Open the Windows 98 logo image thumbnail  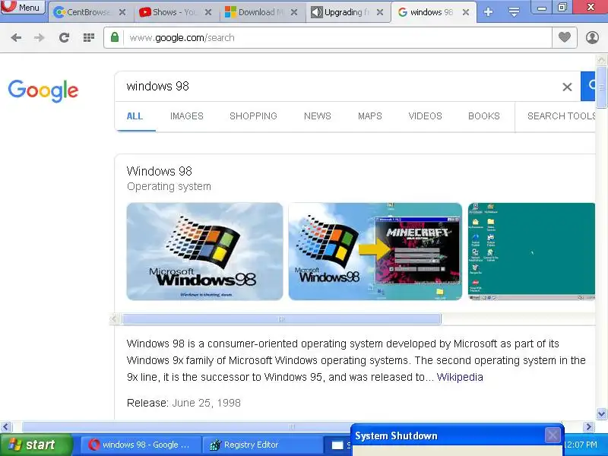204,252
